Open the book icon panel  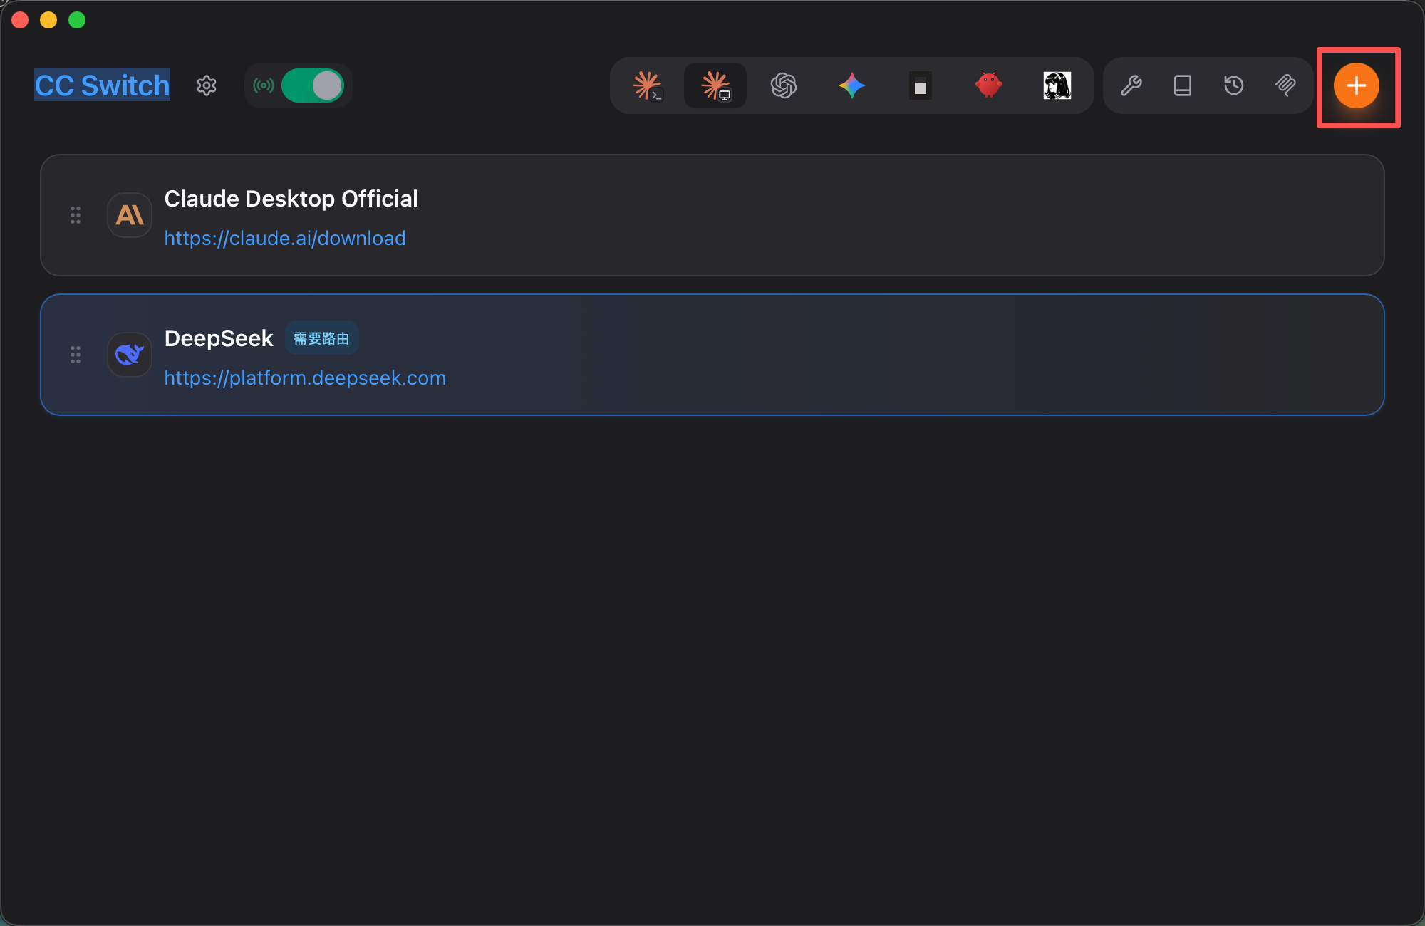pos(1183,85)
